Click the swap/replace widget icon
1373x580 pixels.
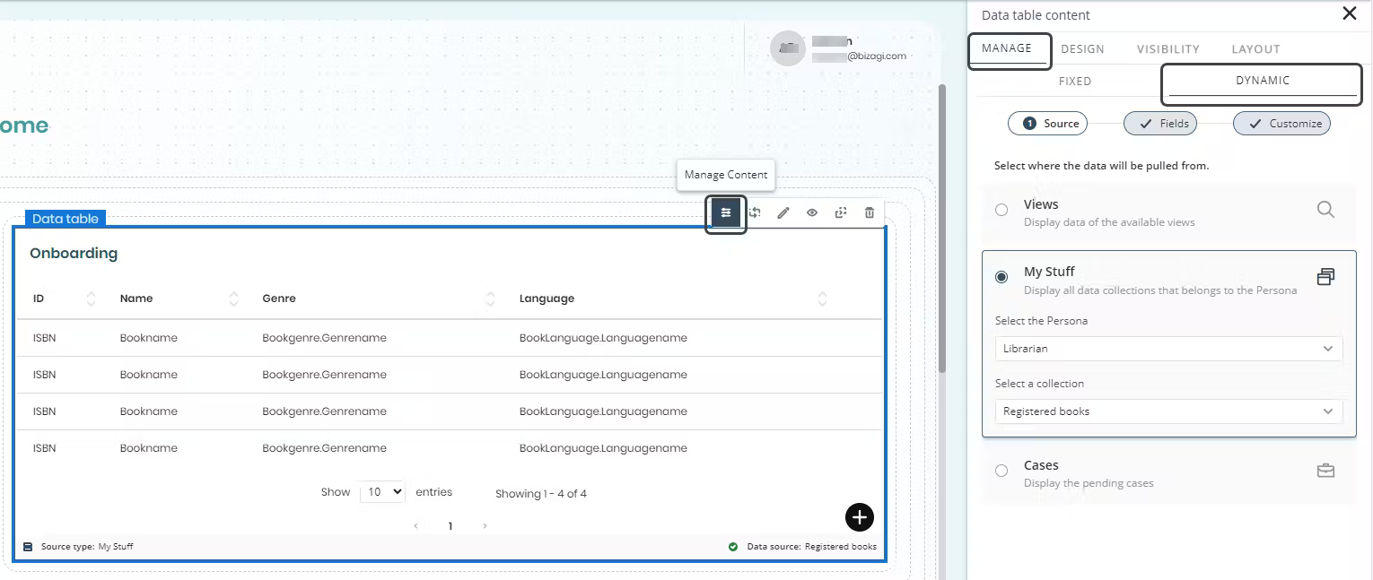[x=755, y=213]
